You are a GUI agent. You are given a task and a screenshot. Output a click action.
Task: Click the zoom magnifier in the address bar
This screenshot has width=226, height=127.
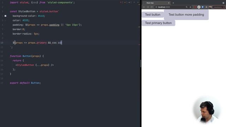[x=186, y=7]
